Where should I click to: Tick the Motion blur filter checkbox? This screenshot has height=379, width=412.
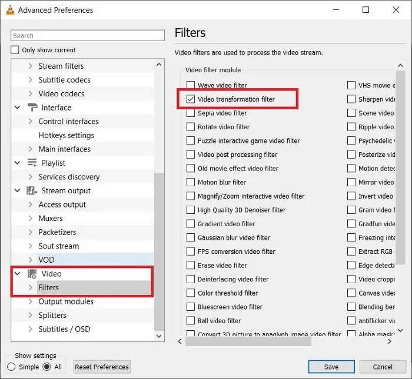coord(191,182)
